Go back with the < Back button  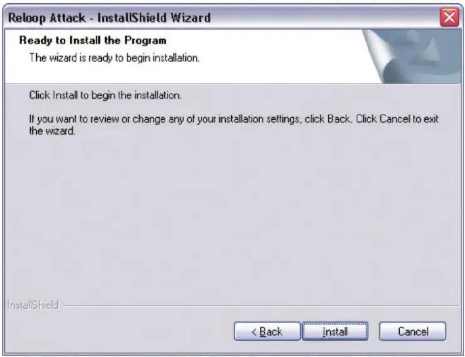(x=267, y=331)
